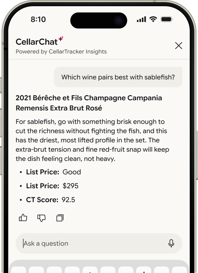Tap the thumbs up feedback icon
198x273 pixels.
click(x=23, y=218)
